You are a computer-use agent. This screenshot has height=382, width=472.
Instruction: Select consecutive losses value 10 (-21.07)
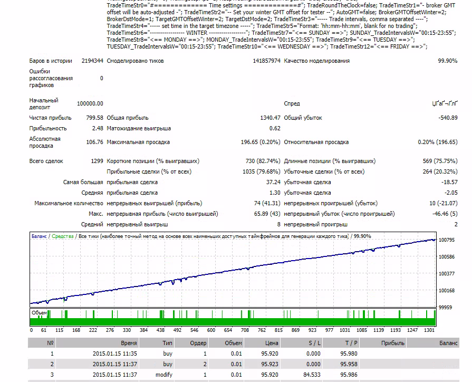pos(444,203)
